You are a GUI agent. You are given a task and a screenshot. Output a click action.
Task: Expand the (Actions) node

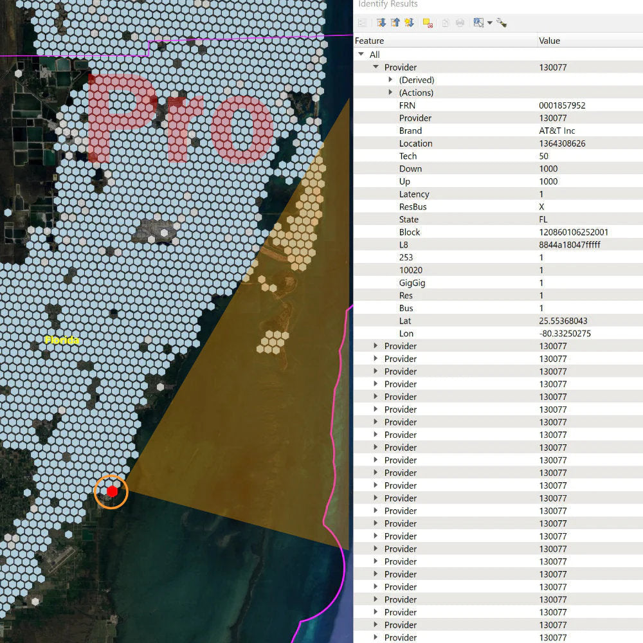pyautogui.click(x=390, y=93)
